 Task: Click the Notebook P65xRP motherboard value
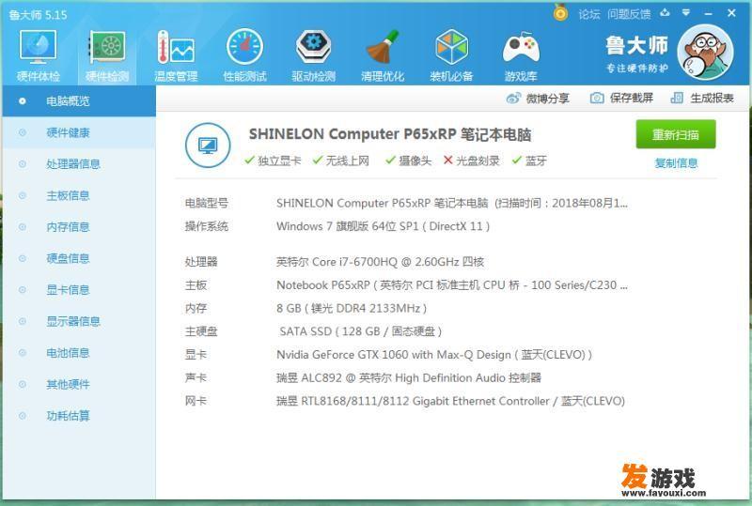point(452,285)
